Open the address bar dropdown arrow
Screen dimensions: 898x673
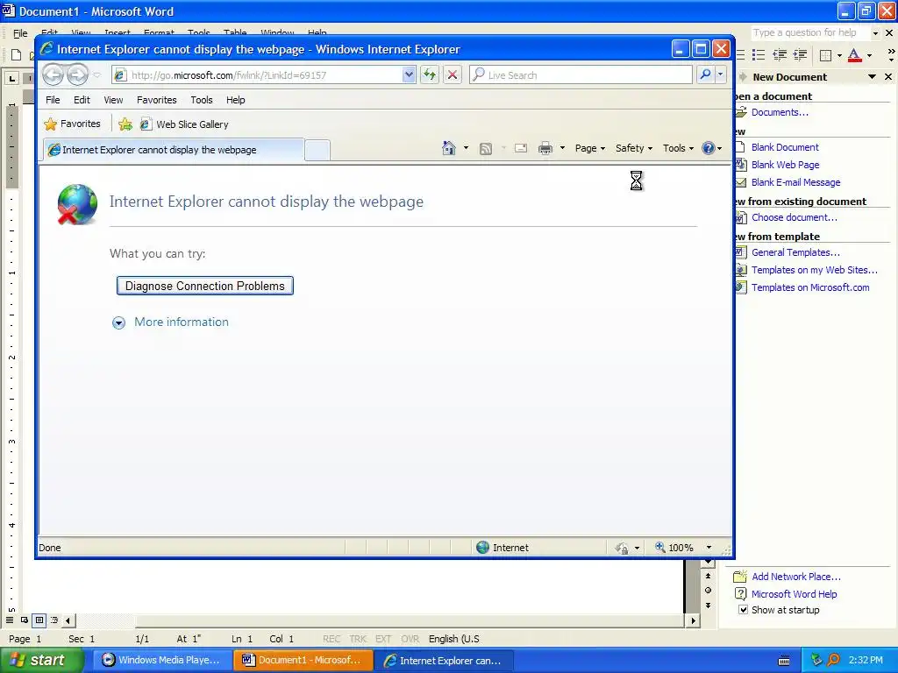click(409, 75)
